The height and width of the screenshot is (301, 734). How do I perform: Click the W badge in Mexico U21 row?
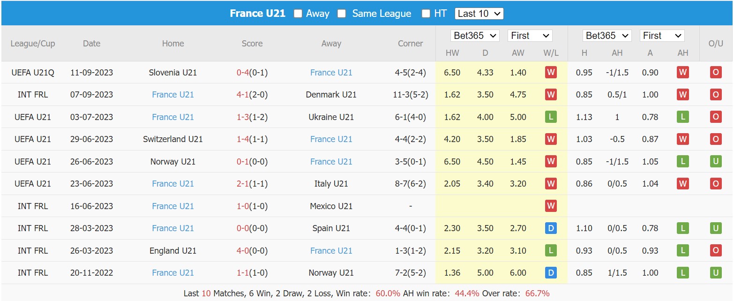(551, 206)
